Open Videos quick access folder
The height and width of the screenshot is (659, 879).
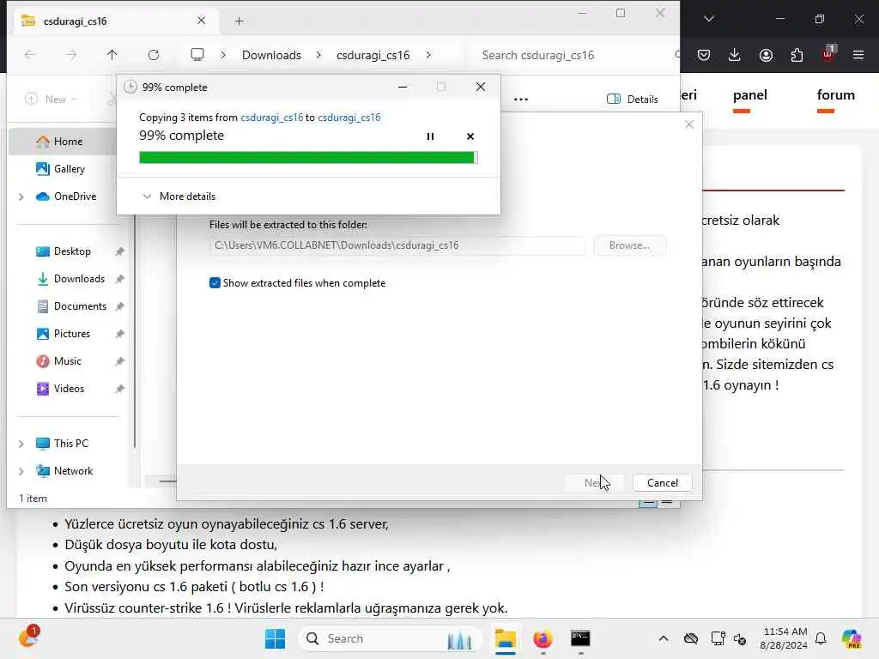pyautogui.click(x=69, y=389)
